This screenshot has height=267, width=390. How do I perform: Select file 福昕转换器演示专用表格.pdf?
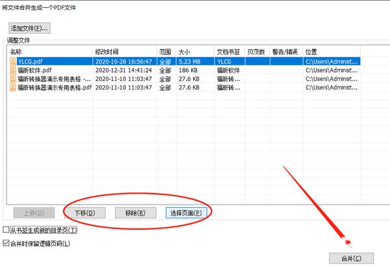click(x=55, y=87)
